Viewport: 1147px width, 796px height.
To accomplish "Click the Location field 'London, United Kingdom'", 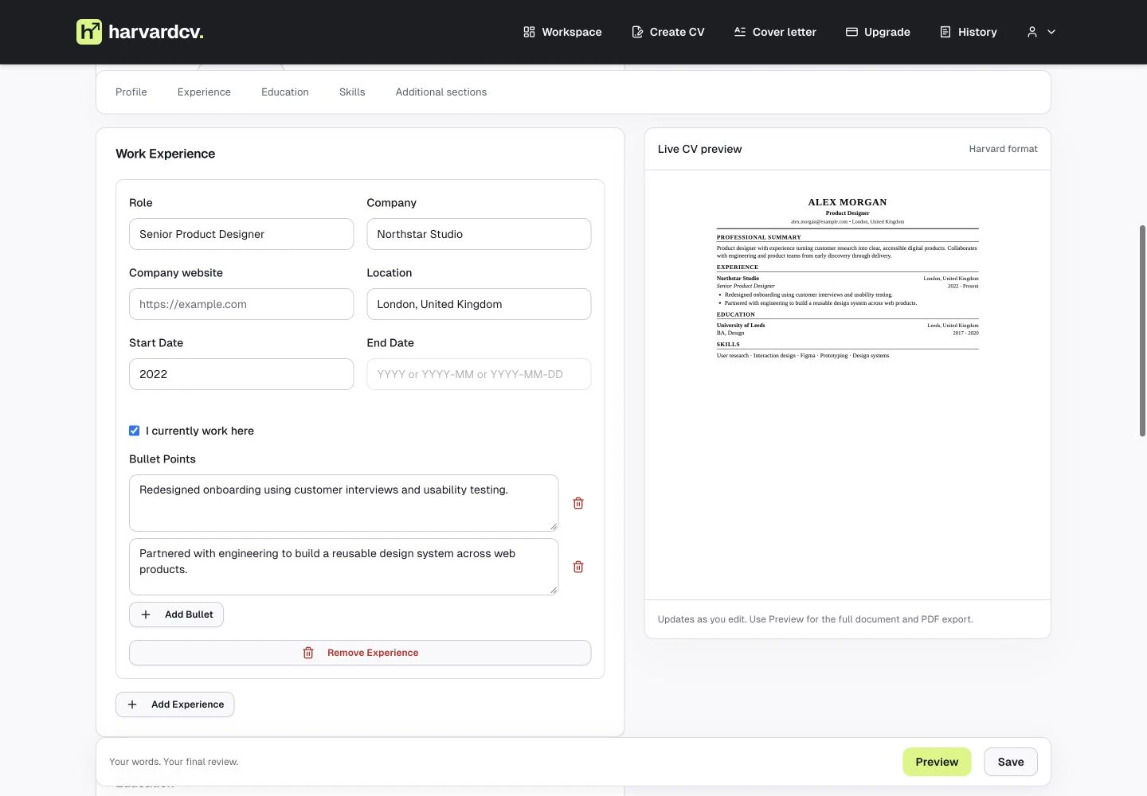I will (x=479, y=304).
